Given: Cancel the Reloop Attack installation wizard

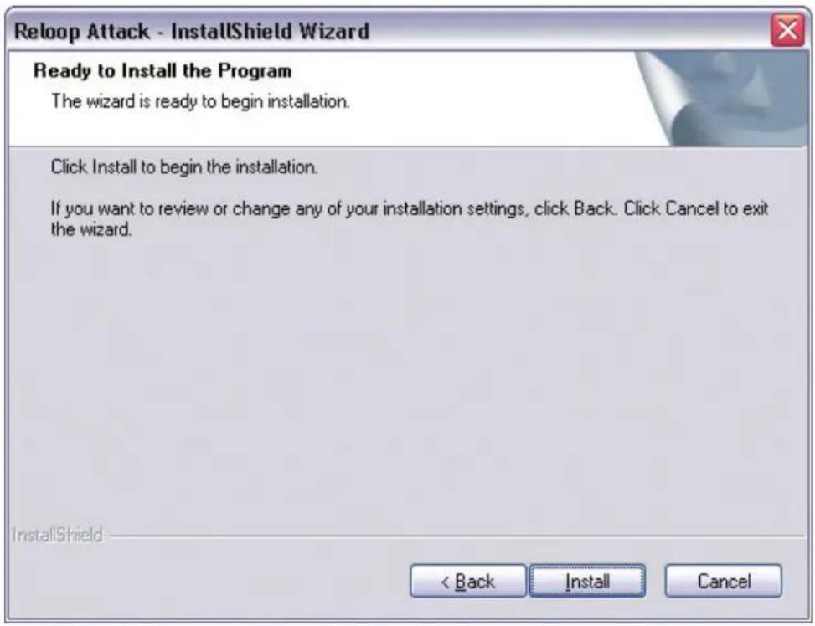Looking at the screenshot, I should [723, 581].
